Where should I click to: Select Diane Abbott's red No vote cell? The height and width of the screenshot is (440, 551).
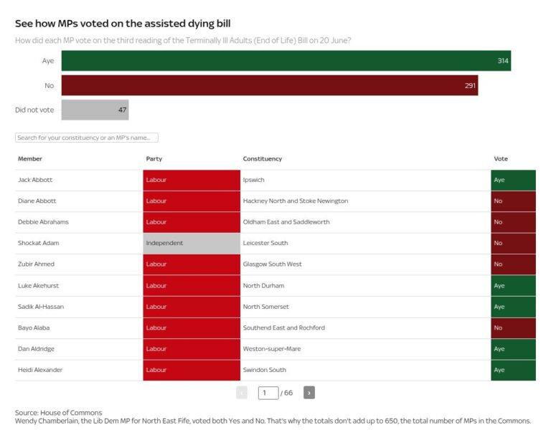(x=513, y=201)
